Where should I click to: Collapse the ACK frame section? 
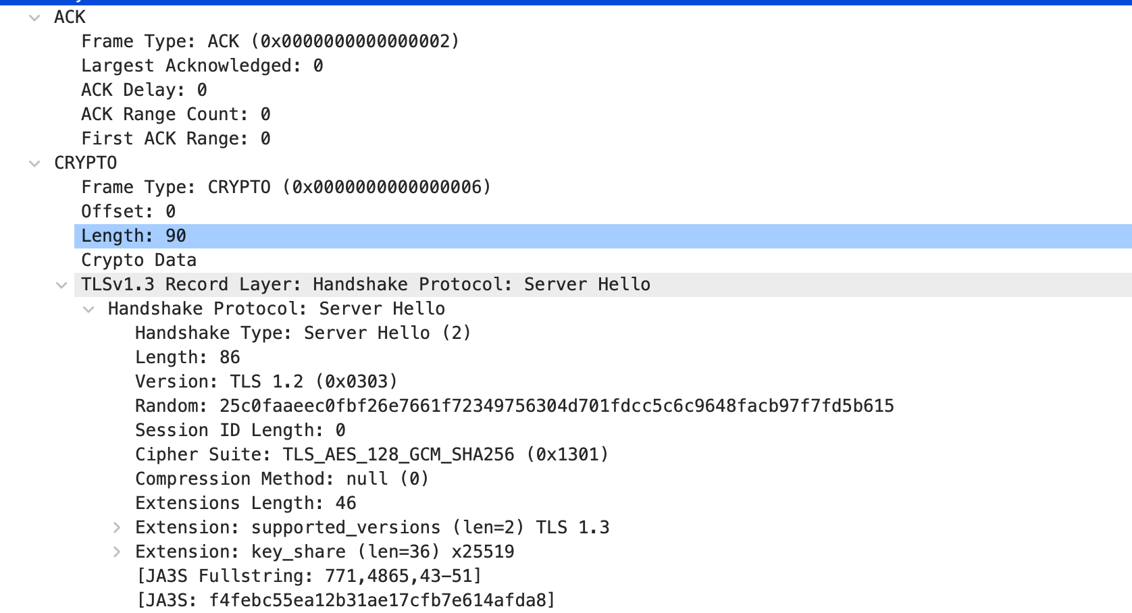click(35, 18)
